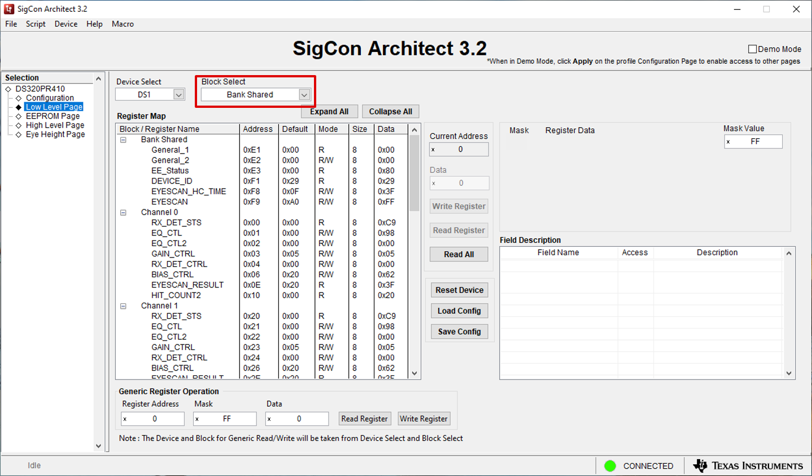This screenshot has width=812, height=476.
Task: Select the EQ_CTL2 row at address 0x22
Action: click(x=263, y=337)
